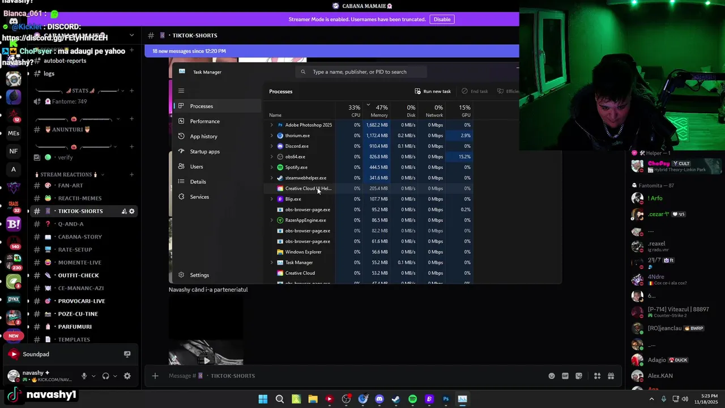Switch to OBS Studio from the taskbar
Image resolution: width=725 pixels, height=408 pixels.
[346, 399]
